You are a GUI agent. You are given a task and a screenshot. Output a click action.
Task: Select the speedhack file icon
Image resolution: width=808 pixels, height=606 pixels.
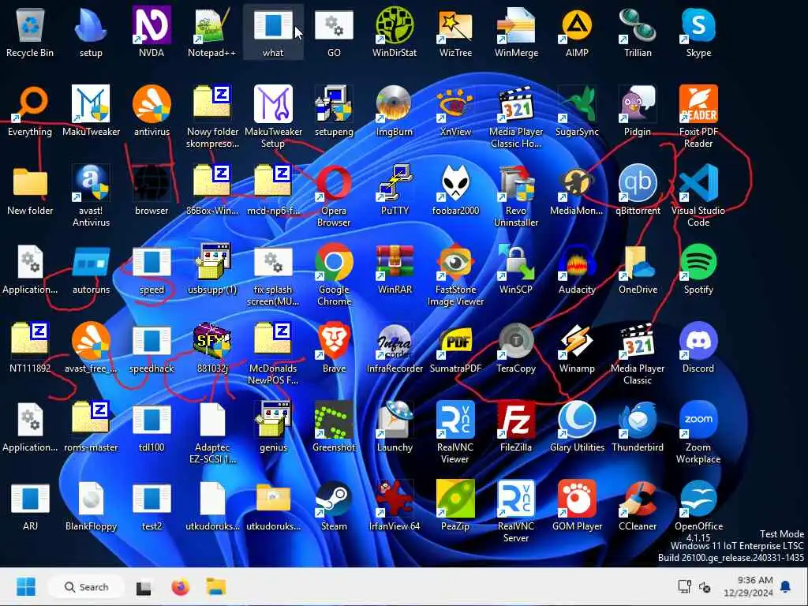click(151, 341)
